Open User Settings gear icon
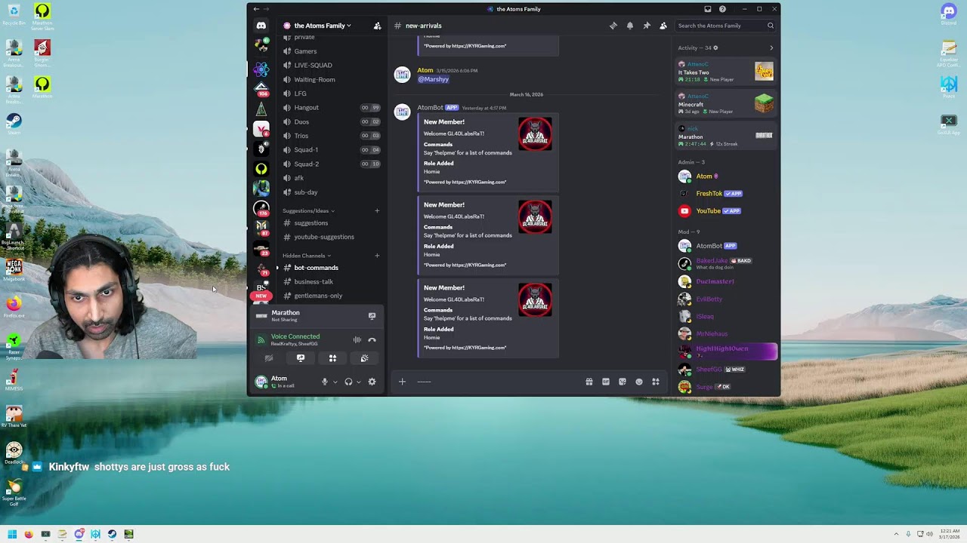 click(372, 382)
